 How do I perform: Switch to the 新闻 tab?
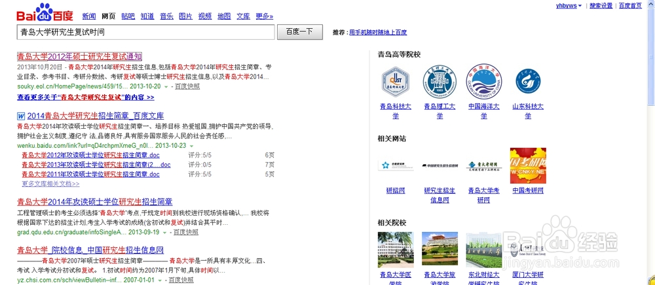pyautogui.click(x=89, y=16)
